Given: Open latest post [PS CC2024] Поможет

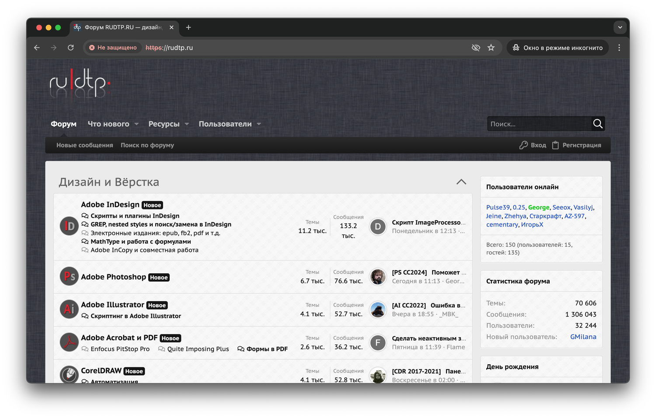Looking at the screenshot, I should click(x=429, y=272).
